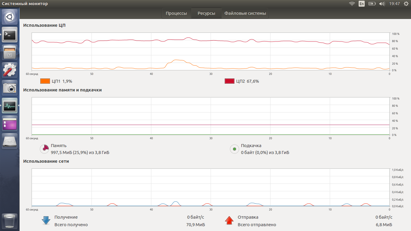Image resolution: width=411 pixels, height=231 pixels.
Task: Select the 6,8 МиБ total sent value
Action: click(x=384, y=225)
